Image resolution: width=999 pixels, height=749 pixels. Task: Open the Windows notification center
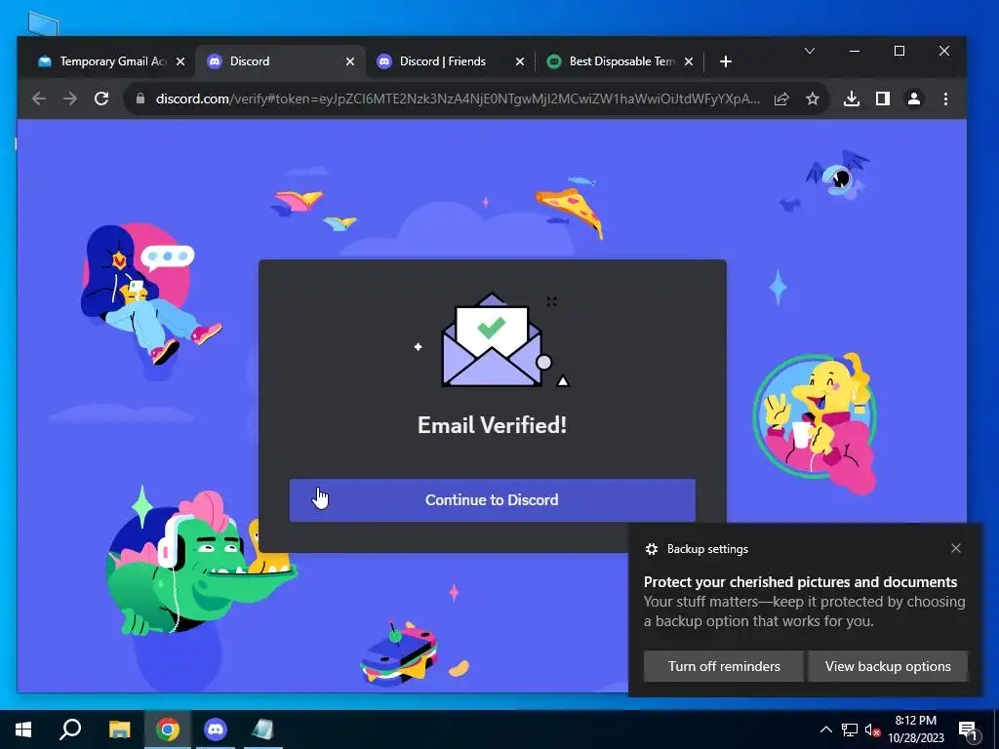(968, 729)
